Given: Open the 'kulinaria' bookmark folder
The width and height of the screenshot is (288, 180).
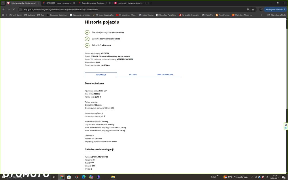Looking at the screenshot, I should (30, 15).
